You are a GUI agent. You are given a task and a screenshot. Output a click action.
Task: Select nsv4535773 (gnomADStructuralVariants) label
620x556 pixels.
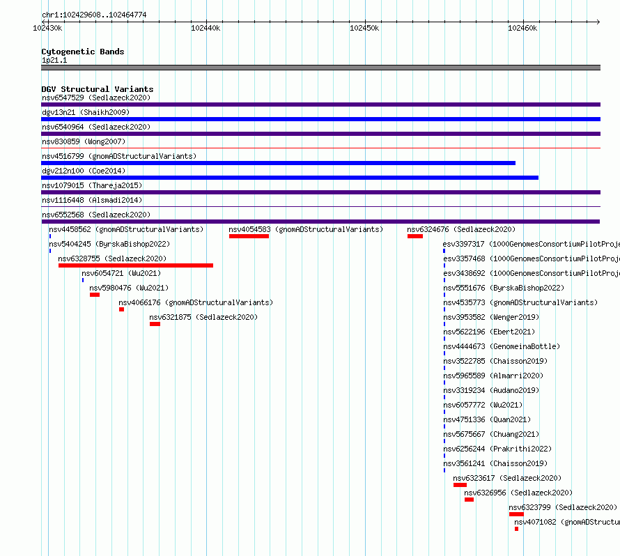(x=520, y=302)
